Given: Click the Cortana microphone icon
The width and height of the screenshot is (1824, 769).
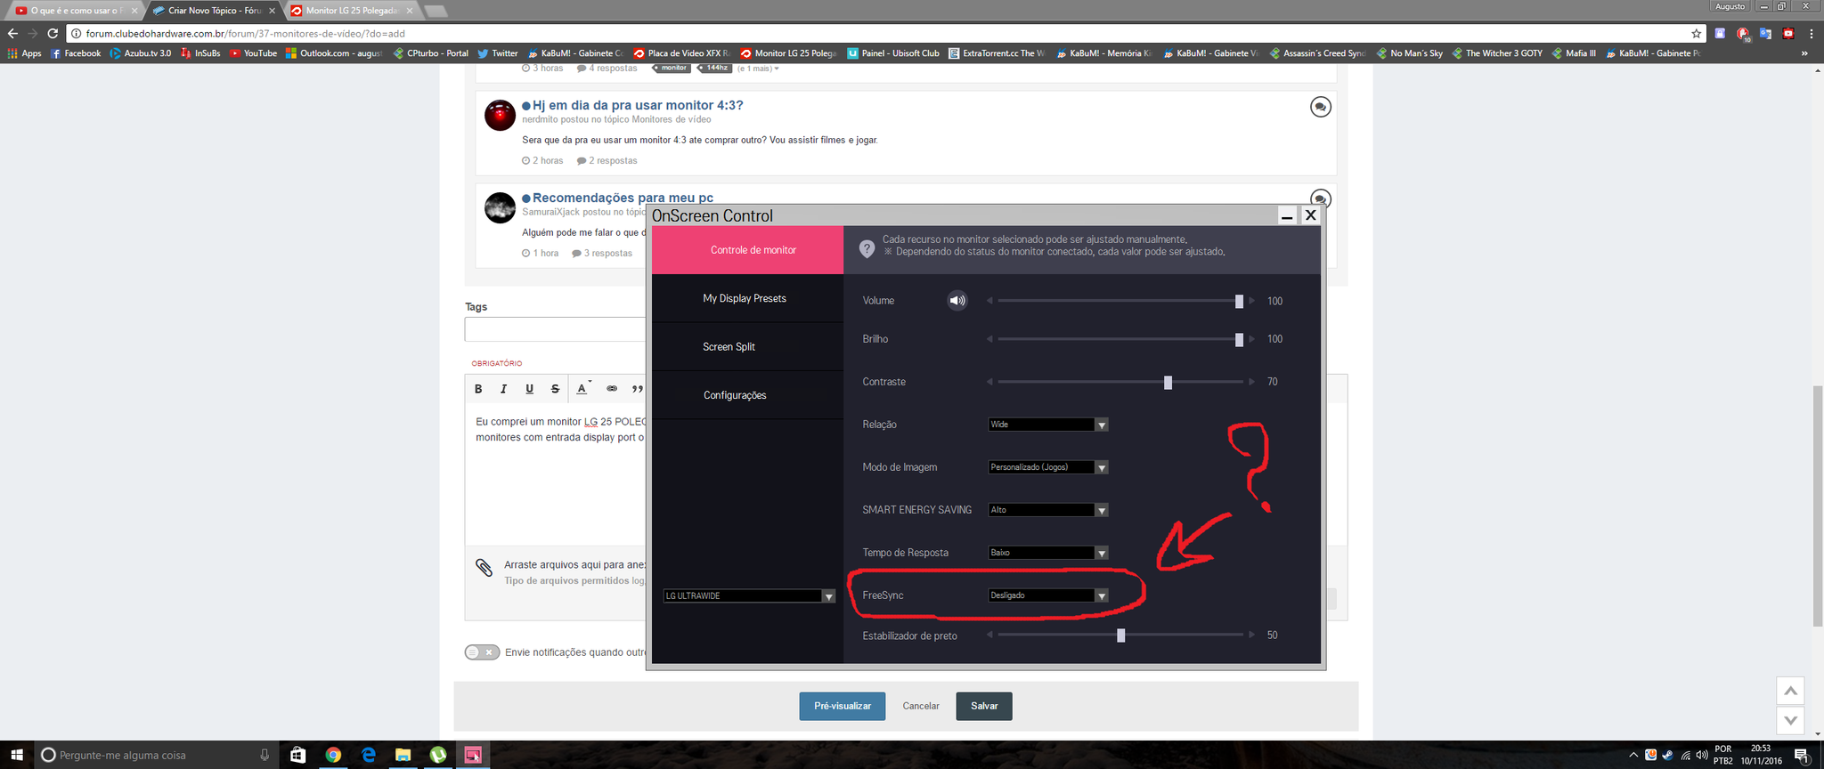Looking at the screenshot, I should pyautogui.click(x=265, y=755).
